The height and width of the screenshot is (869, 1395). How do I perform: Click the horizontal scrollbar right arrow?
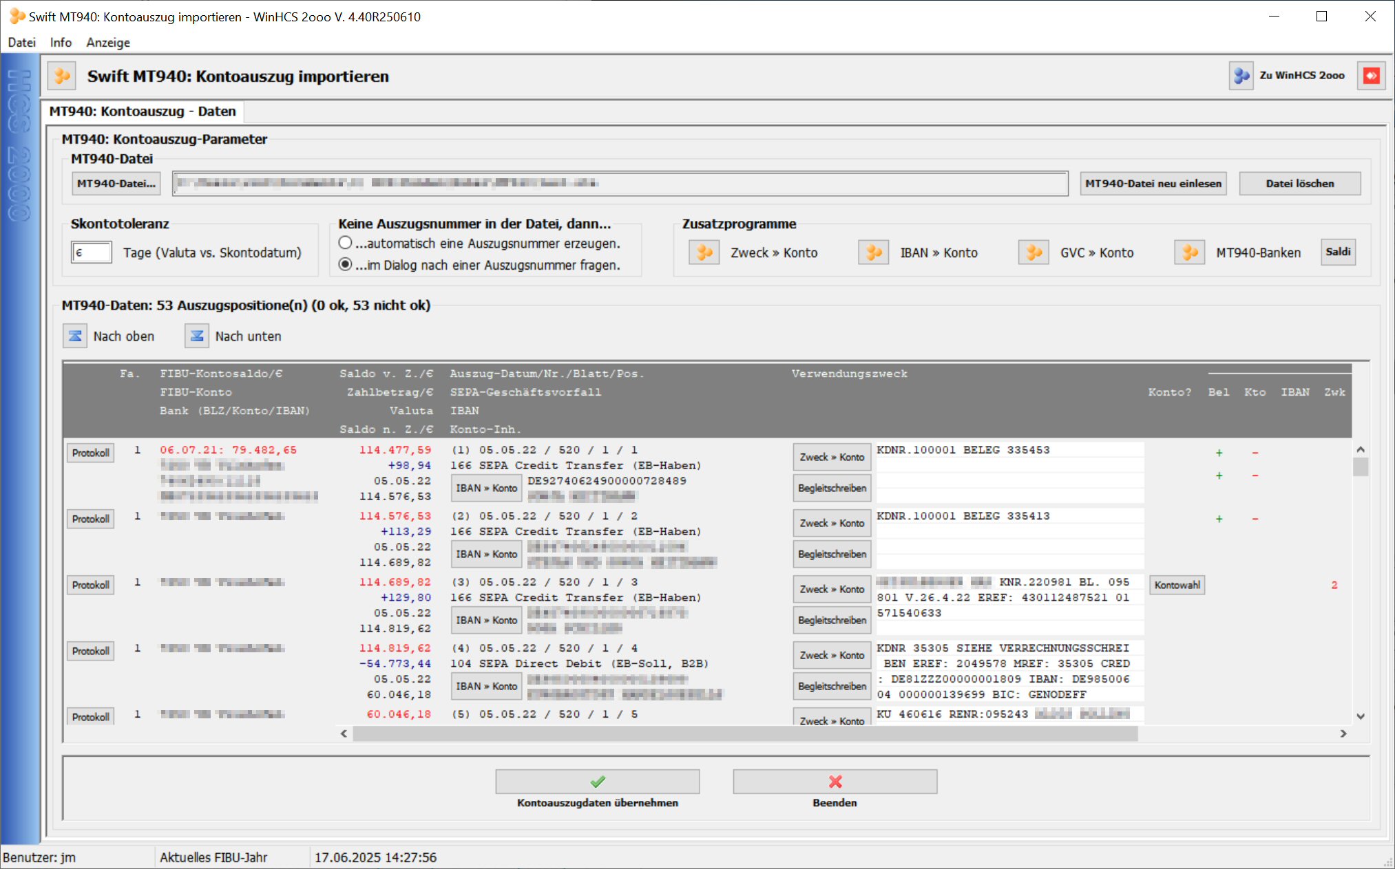[x=1343, y=733]
